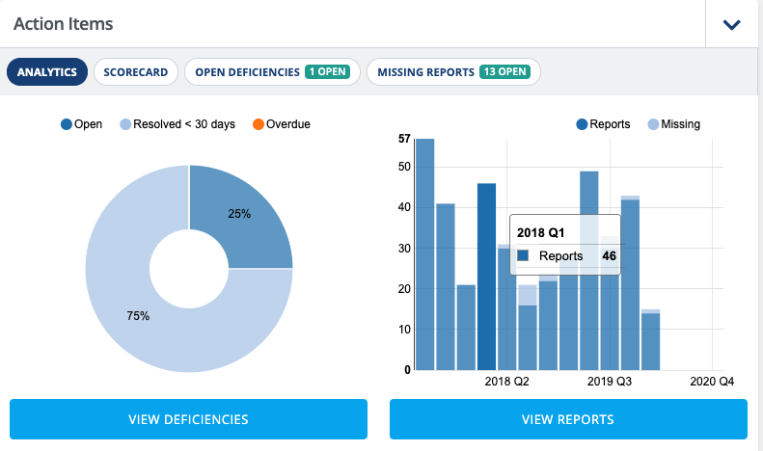Click the 1 OPEN badge
This screenshot has height=451, width=763.
(328, 72)
